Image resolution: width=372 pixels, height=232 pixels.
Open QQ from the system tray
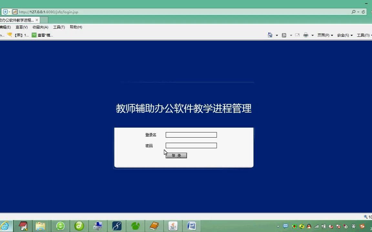tap(309, 227)
